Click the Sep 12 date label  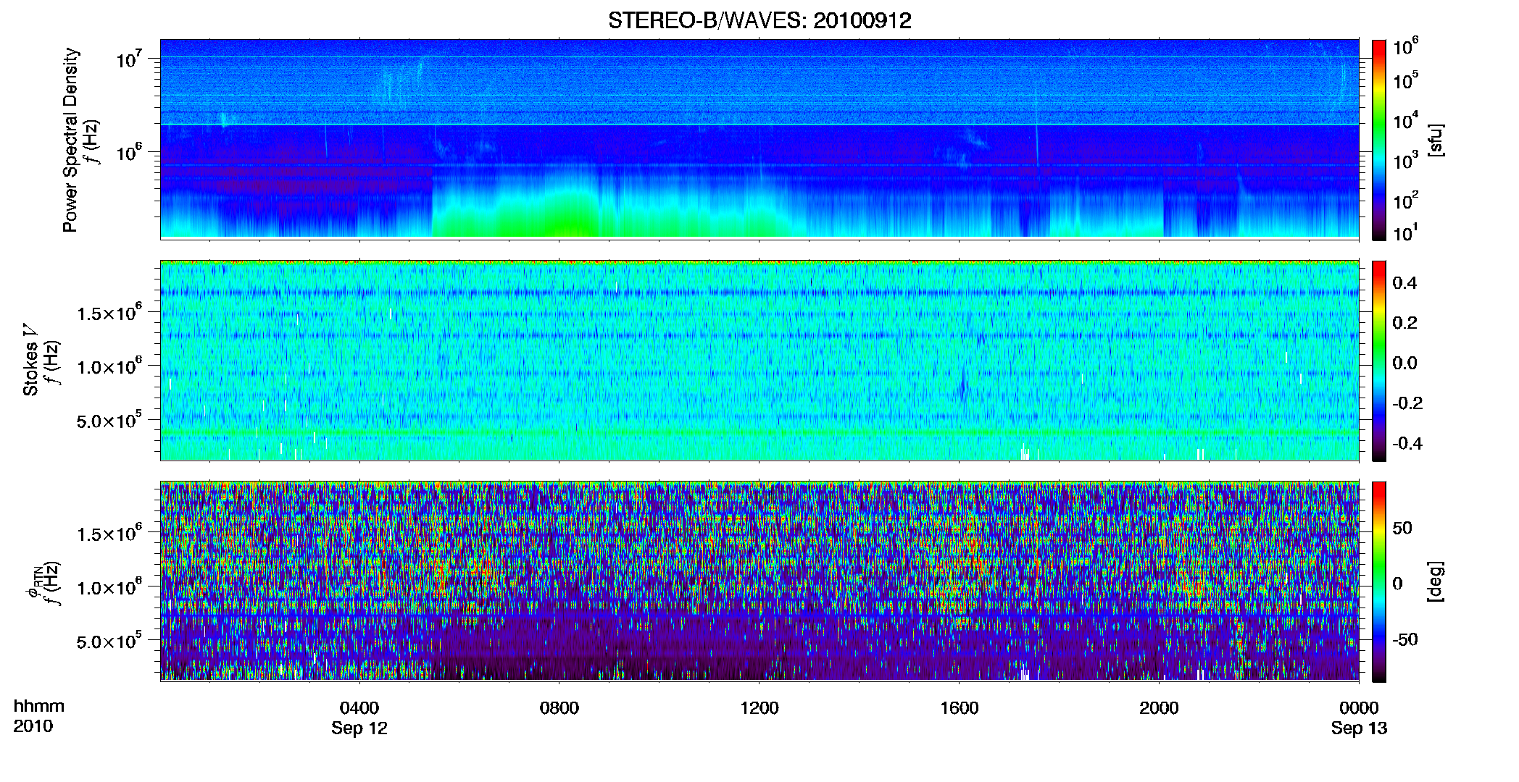point(359,728)
